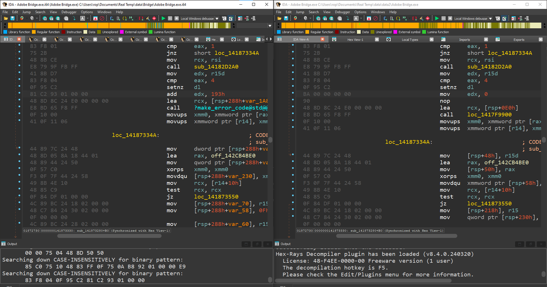The height and width of the screenshot is (287, 547).
Task: Close the Output panel in left window
Action: pos(267,244)
